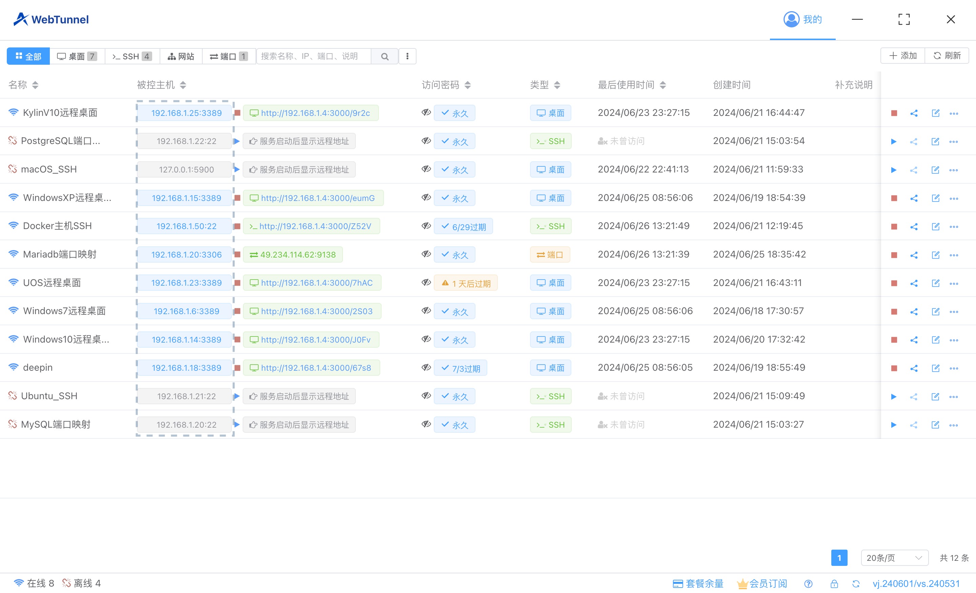Select the 网站 filter tab
Image resolution: width=976 pixels, height=593 pixels.
click(x=181, y=56)
